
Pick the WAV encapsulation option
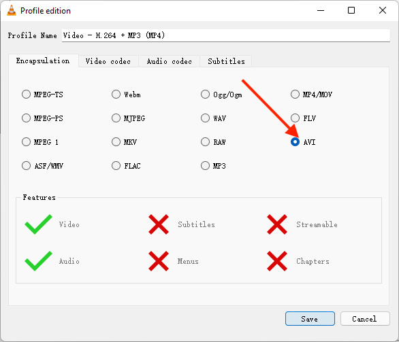205,118
